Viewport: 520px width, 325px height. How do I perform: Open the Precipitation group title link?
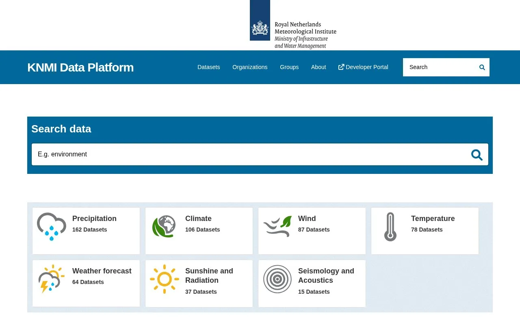94,219
